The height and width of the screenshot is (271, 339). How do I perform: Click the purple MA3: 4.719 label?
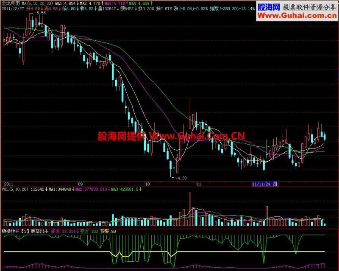tap(114, 3)
